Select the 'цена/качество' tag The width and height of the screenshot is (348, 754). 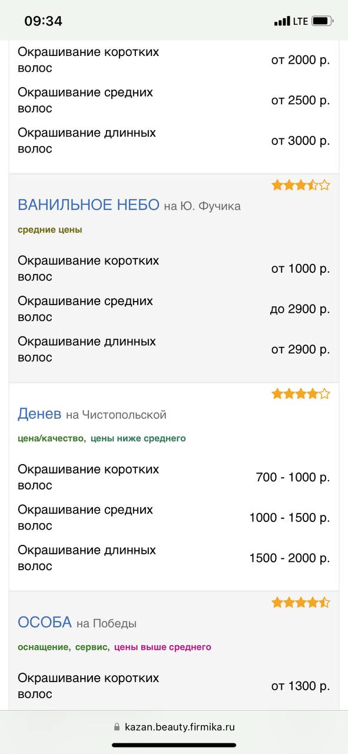(52, 438)
